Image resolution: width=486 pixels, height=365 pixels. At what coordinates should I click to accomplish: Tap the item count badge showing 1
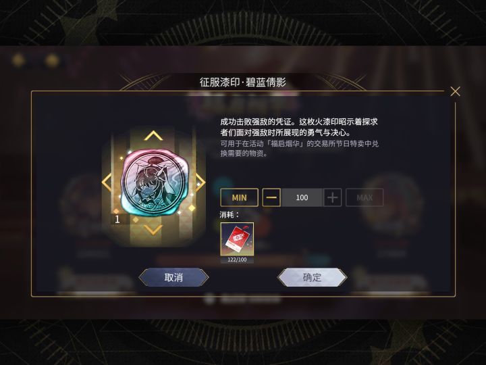coord(117,219)
